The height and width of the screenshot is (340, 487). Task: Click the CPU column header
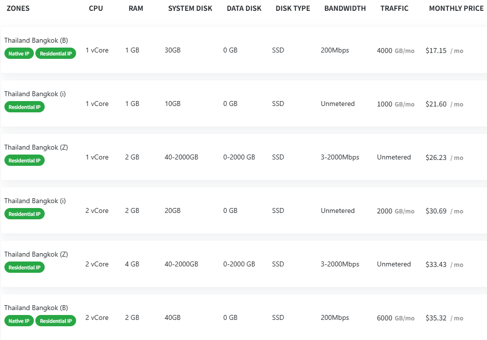pos(96,8)
